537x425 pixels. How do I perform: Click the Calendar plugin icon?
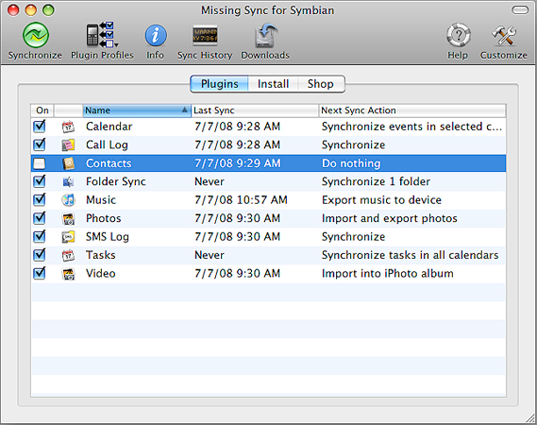68,127
